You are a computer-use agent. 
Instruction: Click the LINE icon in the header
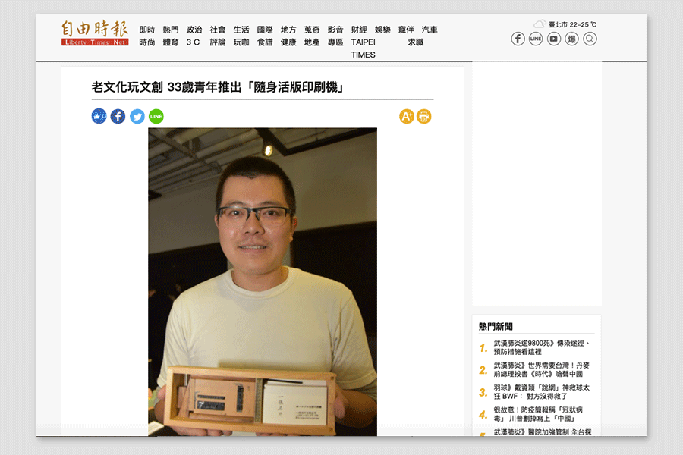(536, 39)
